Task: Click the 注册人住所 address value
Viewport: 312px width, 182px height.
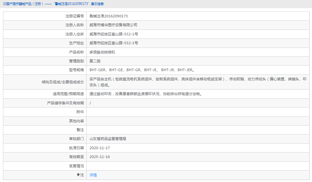Action: tap(114, 34)
